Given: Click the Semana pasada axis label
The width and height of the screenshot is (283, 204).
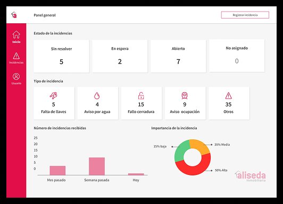Looking at the screenshot, I should click(97, 180).
